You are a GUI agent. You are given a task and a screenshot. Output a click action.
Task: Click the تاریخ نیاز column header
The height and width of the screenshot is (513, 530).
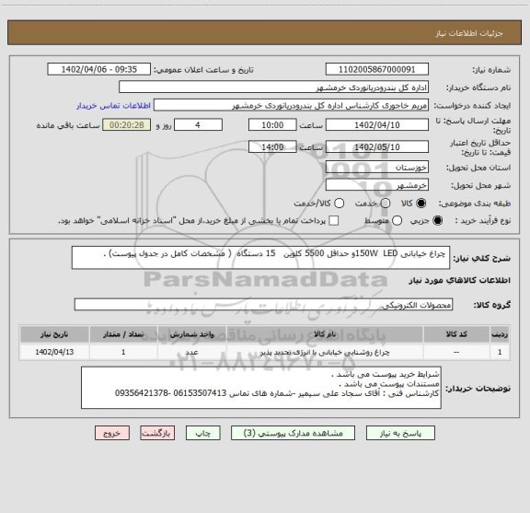pos(54,334)
